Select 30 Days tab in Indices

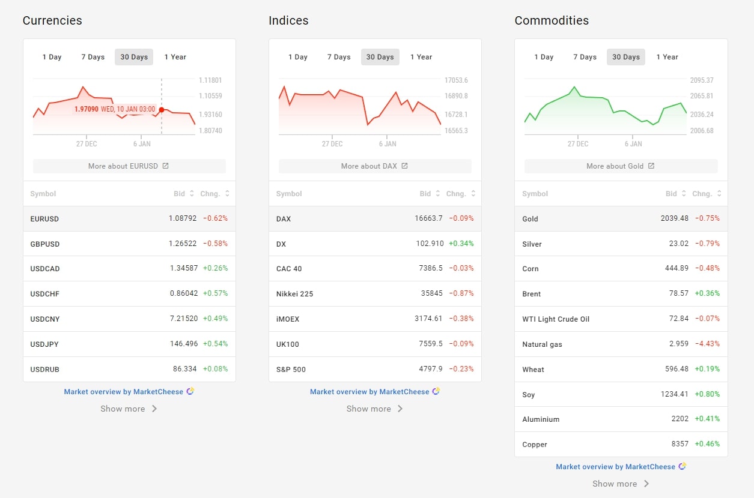(380, 57)
